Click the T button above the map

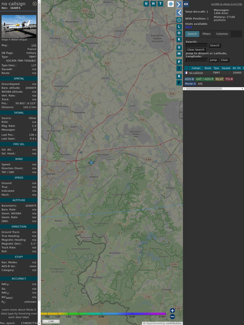pyautogui.click(x=161, y=4)
